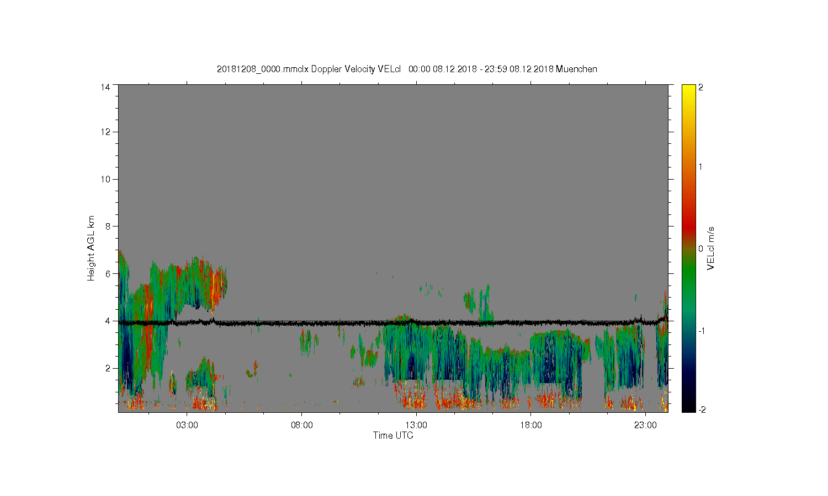Click the plot title starting with 20181208_0000.mmclx
This screenshot has height=496, width=828.
(x=407, y=69)
